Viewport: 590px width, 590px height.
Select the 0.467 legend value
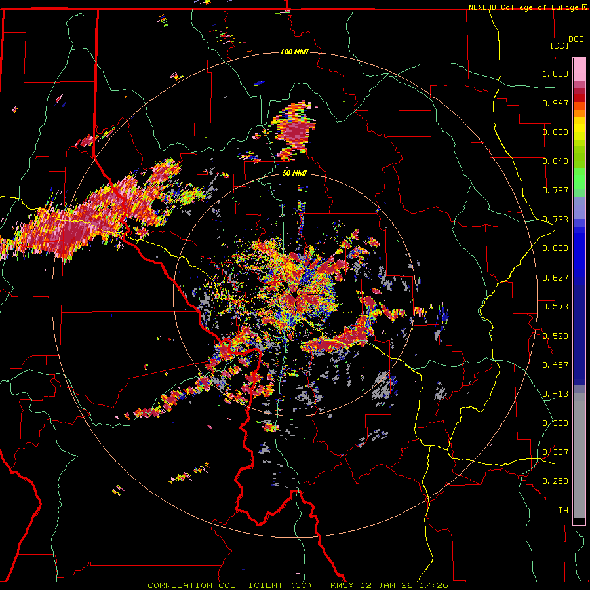pyautogui.click(x=555, y=365)
